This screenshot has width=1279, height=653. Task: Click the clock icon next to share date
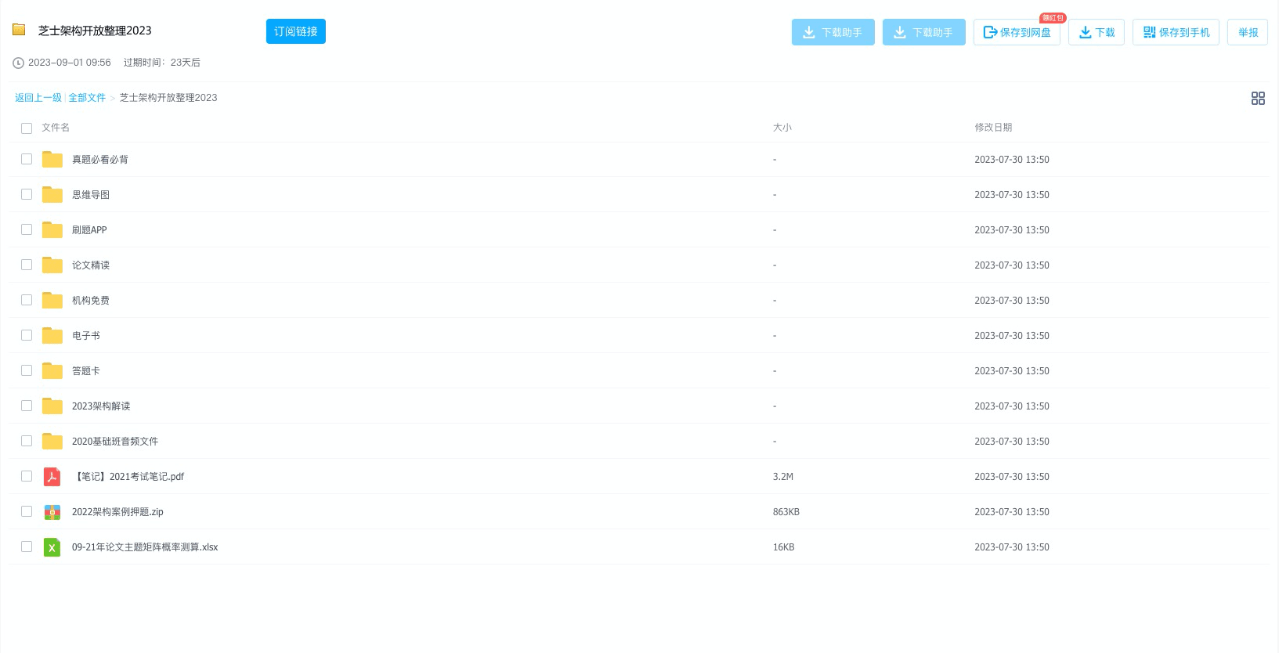click(x=18, y=63)
